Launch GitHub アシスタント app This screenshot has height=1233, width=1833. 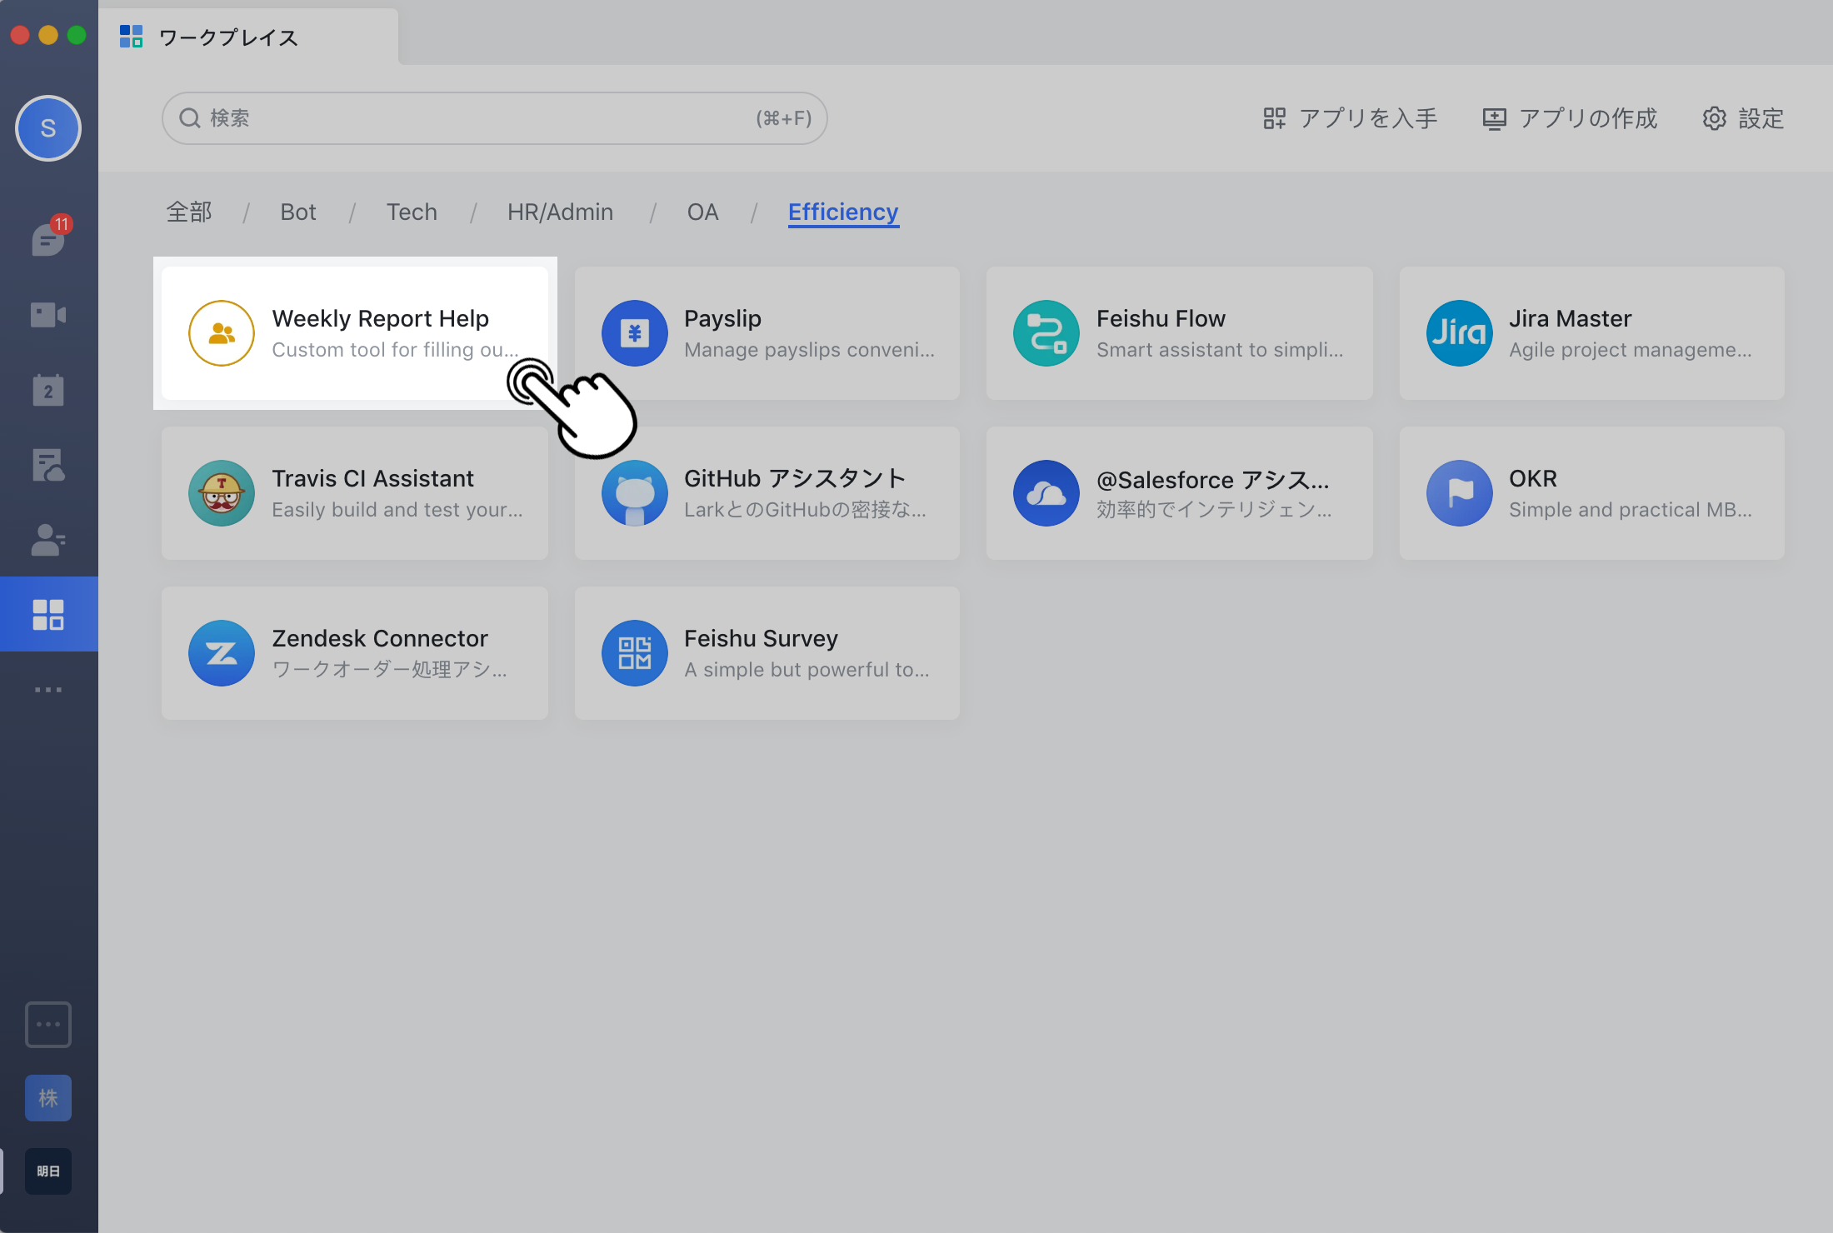767,493
